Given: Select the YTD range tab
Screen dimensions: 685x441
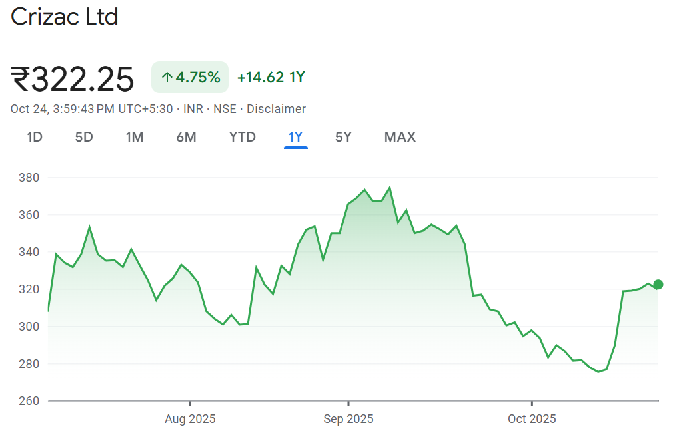Looking at the screenshot, I should [243, 137].
